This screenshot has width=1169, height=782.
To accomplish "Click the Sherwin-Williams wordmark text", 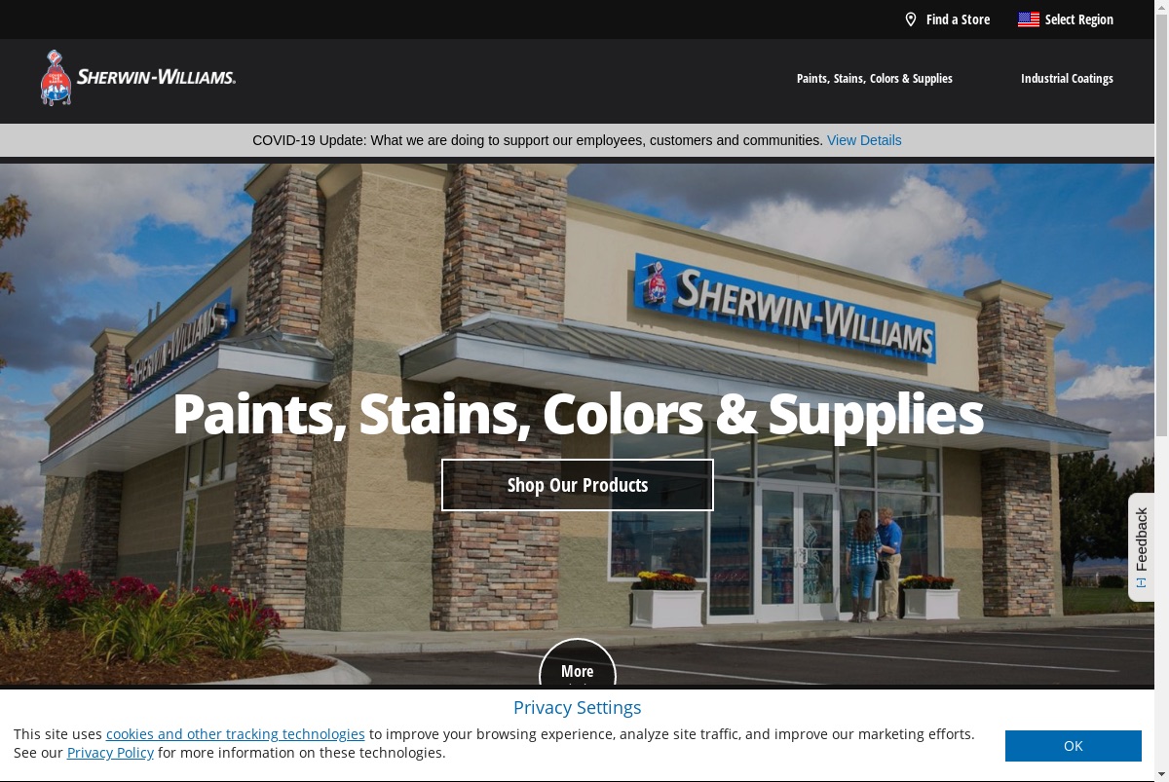I will coord(157,77).
